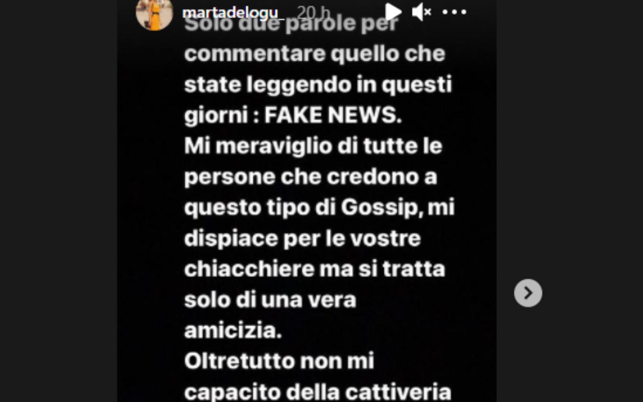Tap the line "Oltretutto non mi"
The width and height of the screenshot is (643, 402).
coord(279,361)
